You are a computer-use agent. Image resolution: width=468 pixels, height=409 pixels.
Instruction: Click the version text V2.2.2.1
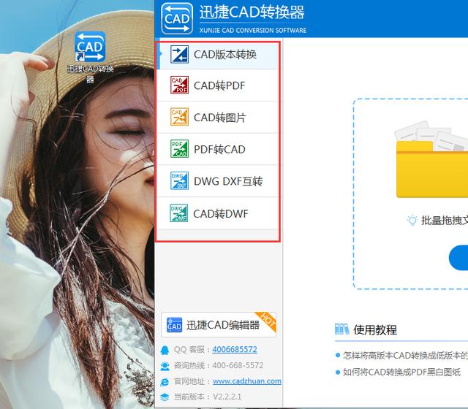click(x=227, y=397)
